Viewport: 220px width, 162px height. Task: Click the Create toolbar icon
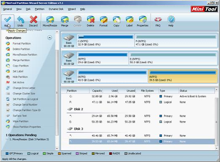pos(77,21)
